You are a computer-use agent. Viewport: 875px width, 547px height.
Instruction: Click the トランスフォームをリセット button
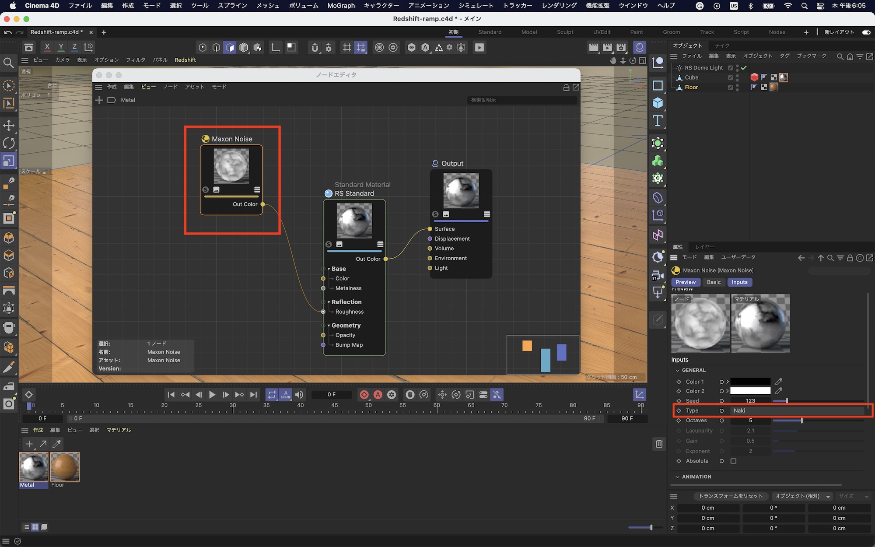730,496
